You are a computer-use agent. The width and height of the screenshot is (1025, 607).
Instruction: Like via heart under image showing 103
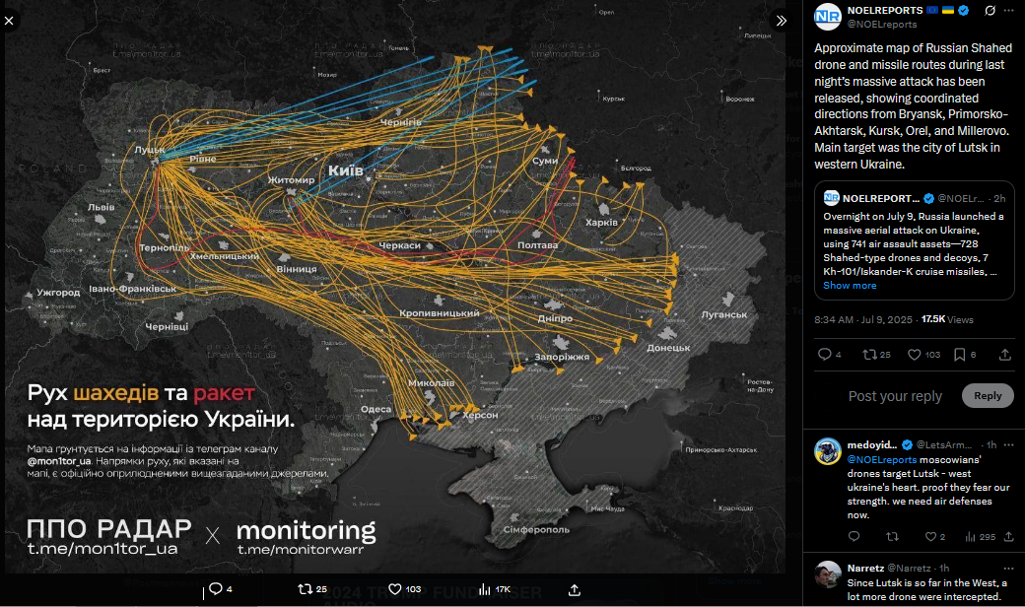pyautogui.click(x=395, y=588)
